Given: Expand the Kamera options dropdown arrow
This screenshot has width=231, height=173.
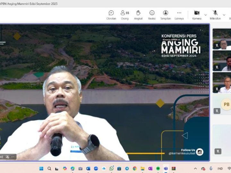Looking at the screenshot, I should (206, 15).
